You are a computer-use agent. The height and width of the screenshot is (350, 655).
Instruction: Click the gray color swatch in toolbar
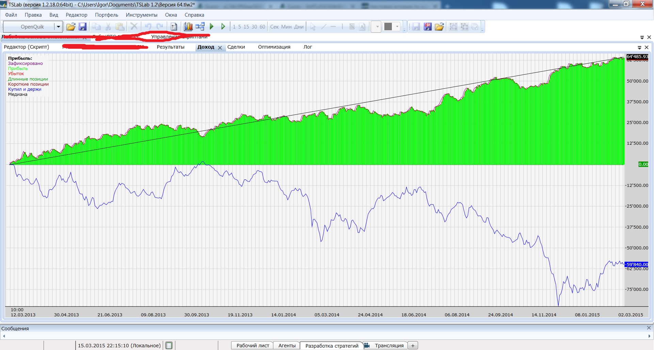click(388, 27)
